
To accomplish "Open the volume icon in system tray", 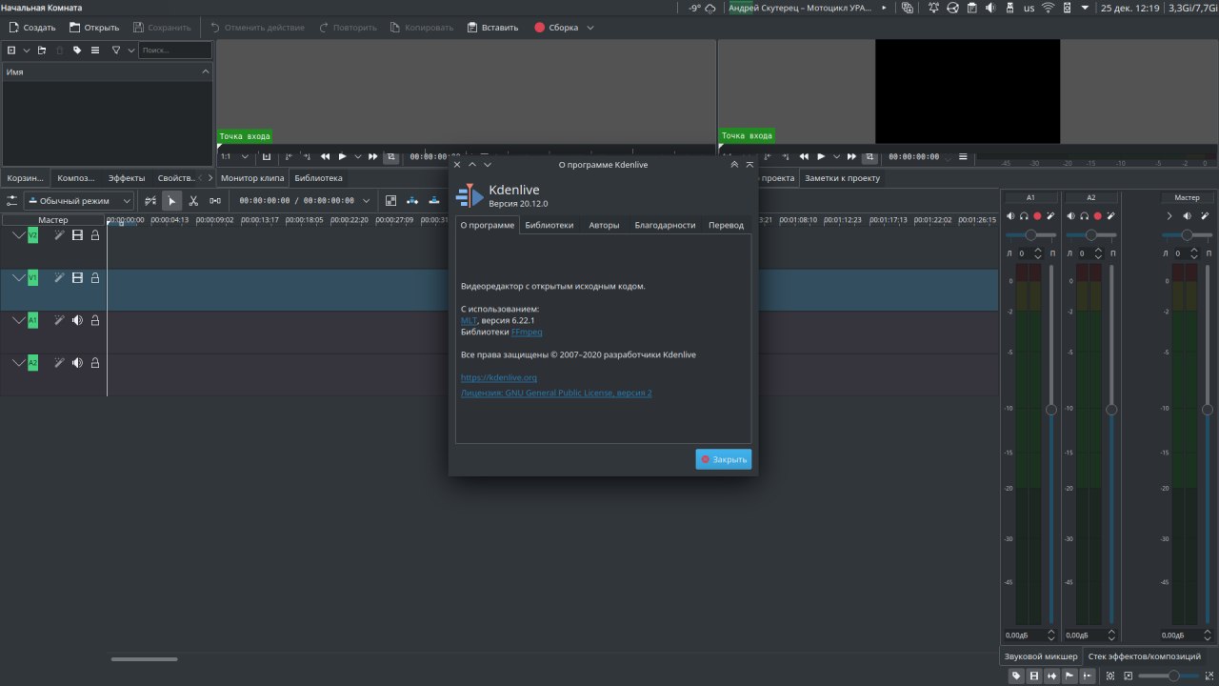I will pos(990,8).
